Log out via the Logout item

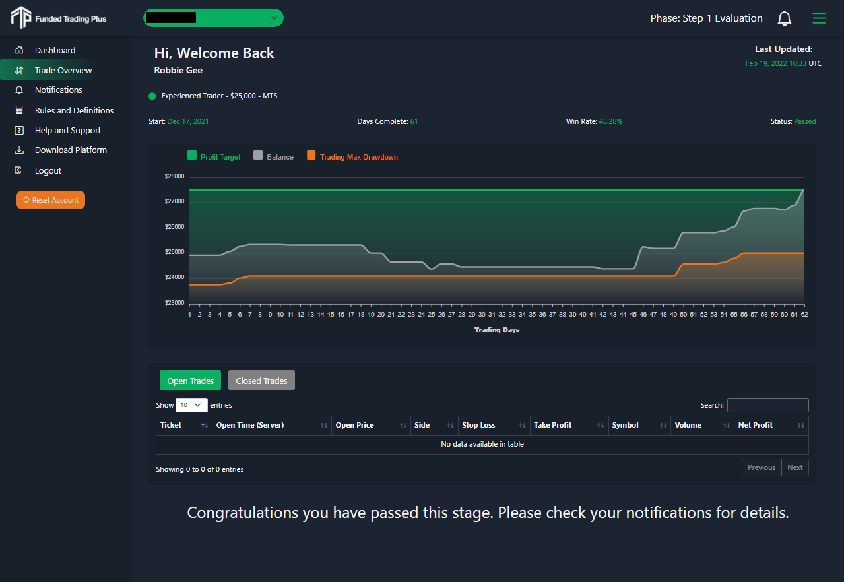point(48,170)
